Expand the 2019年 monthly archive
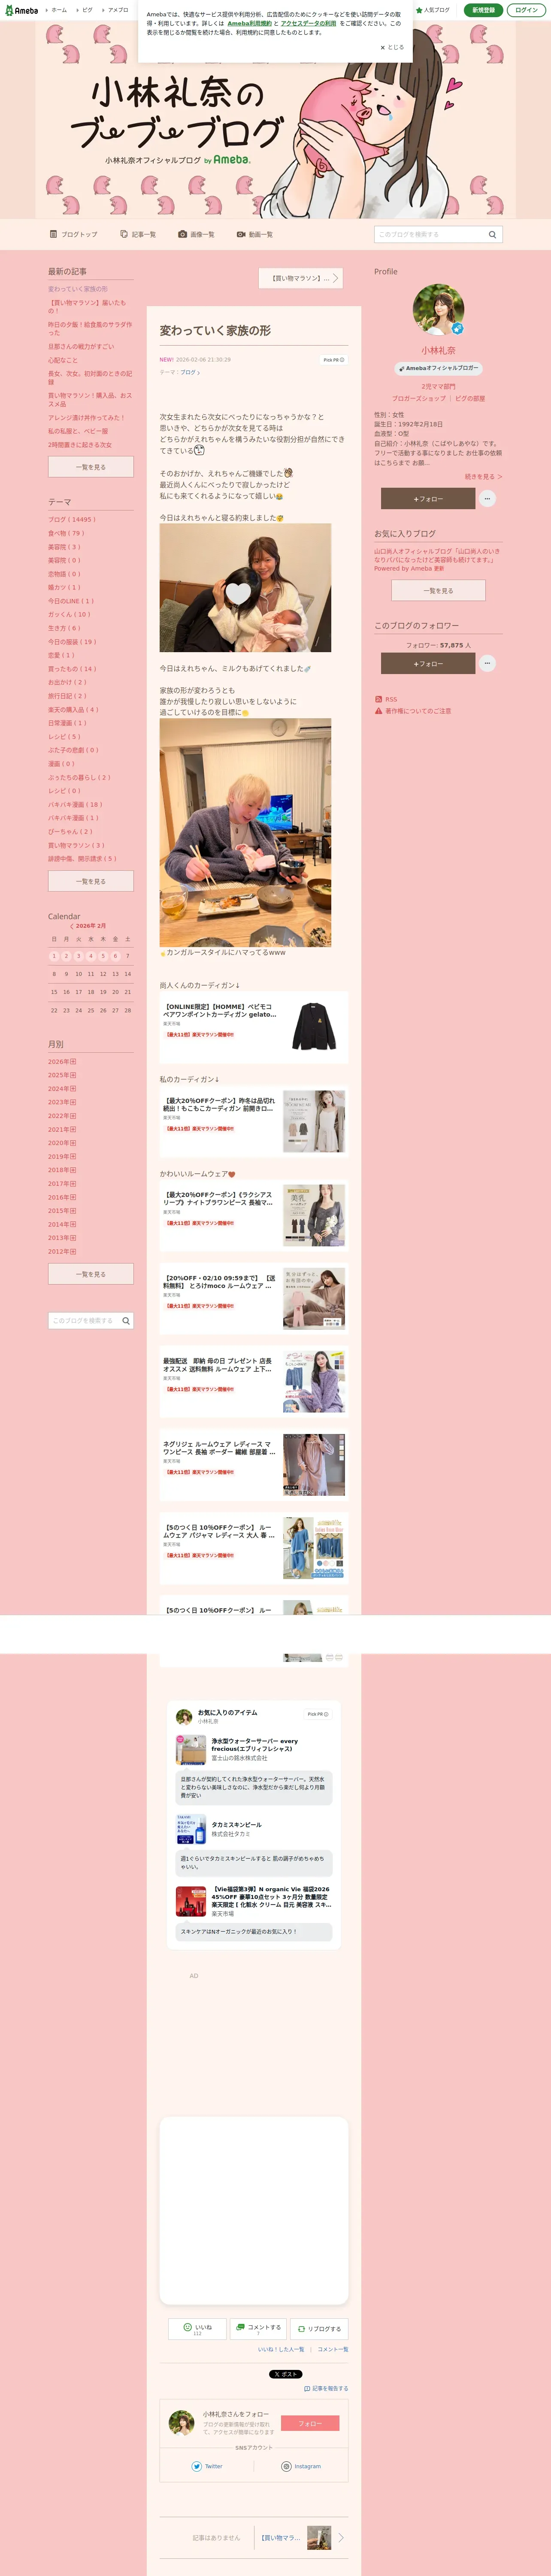 click(x=62, y=1156)
